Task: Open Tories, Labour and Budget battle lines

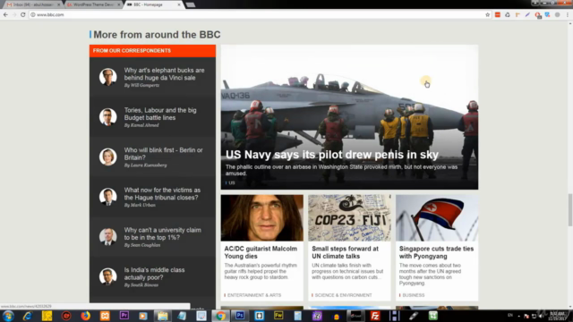Action: [x=160, y=114]
